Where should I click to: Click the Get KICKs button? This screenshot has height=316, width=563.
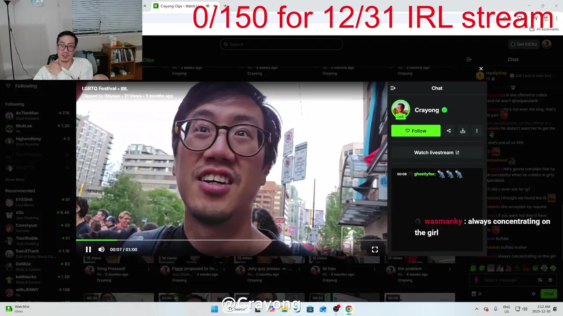523,44
